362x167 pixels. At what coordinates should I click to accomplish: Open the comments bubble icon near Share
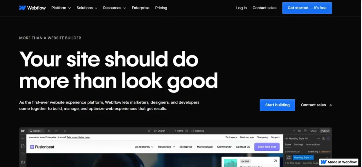point(305,131)
